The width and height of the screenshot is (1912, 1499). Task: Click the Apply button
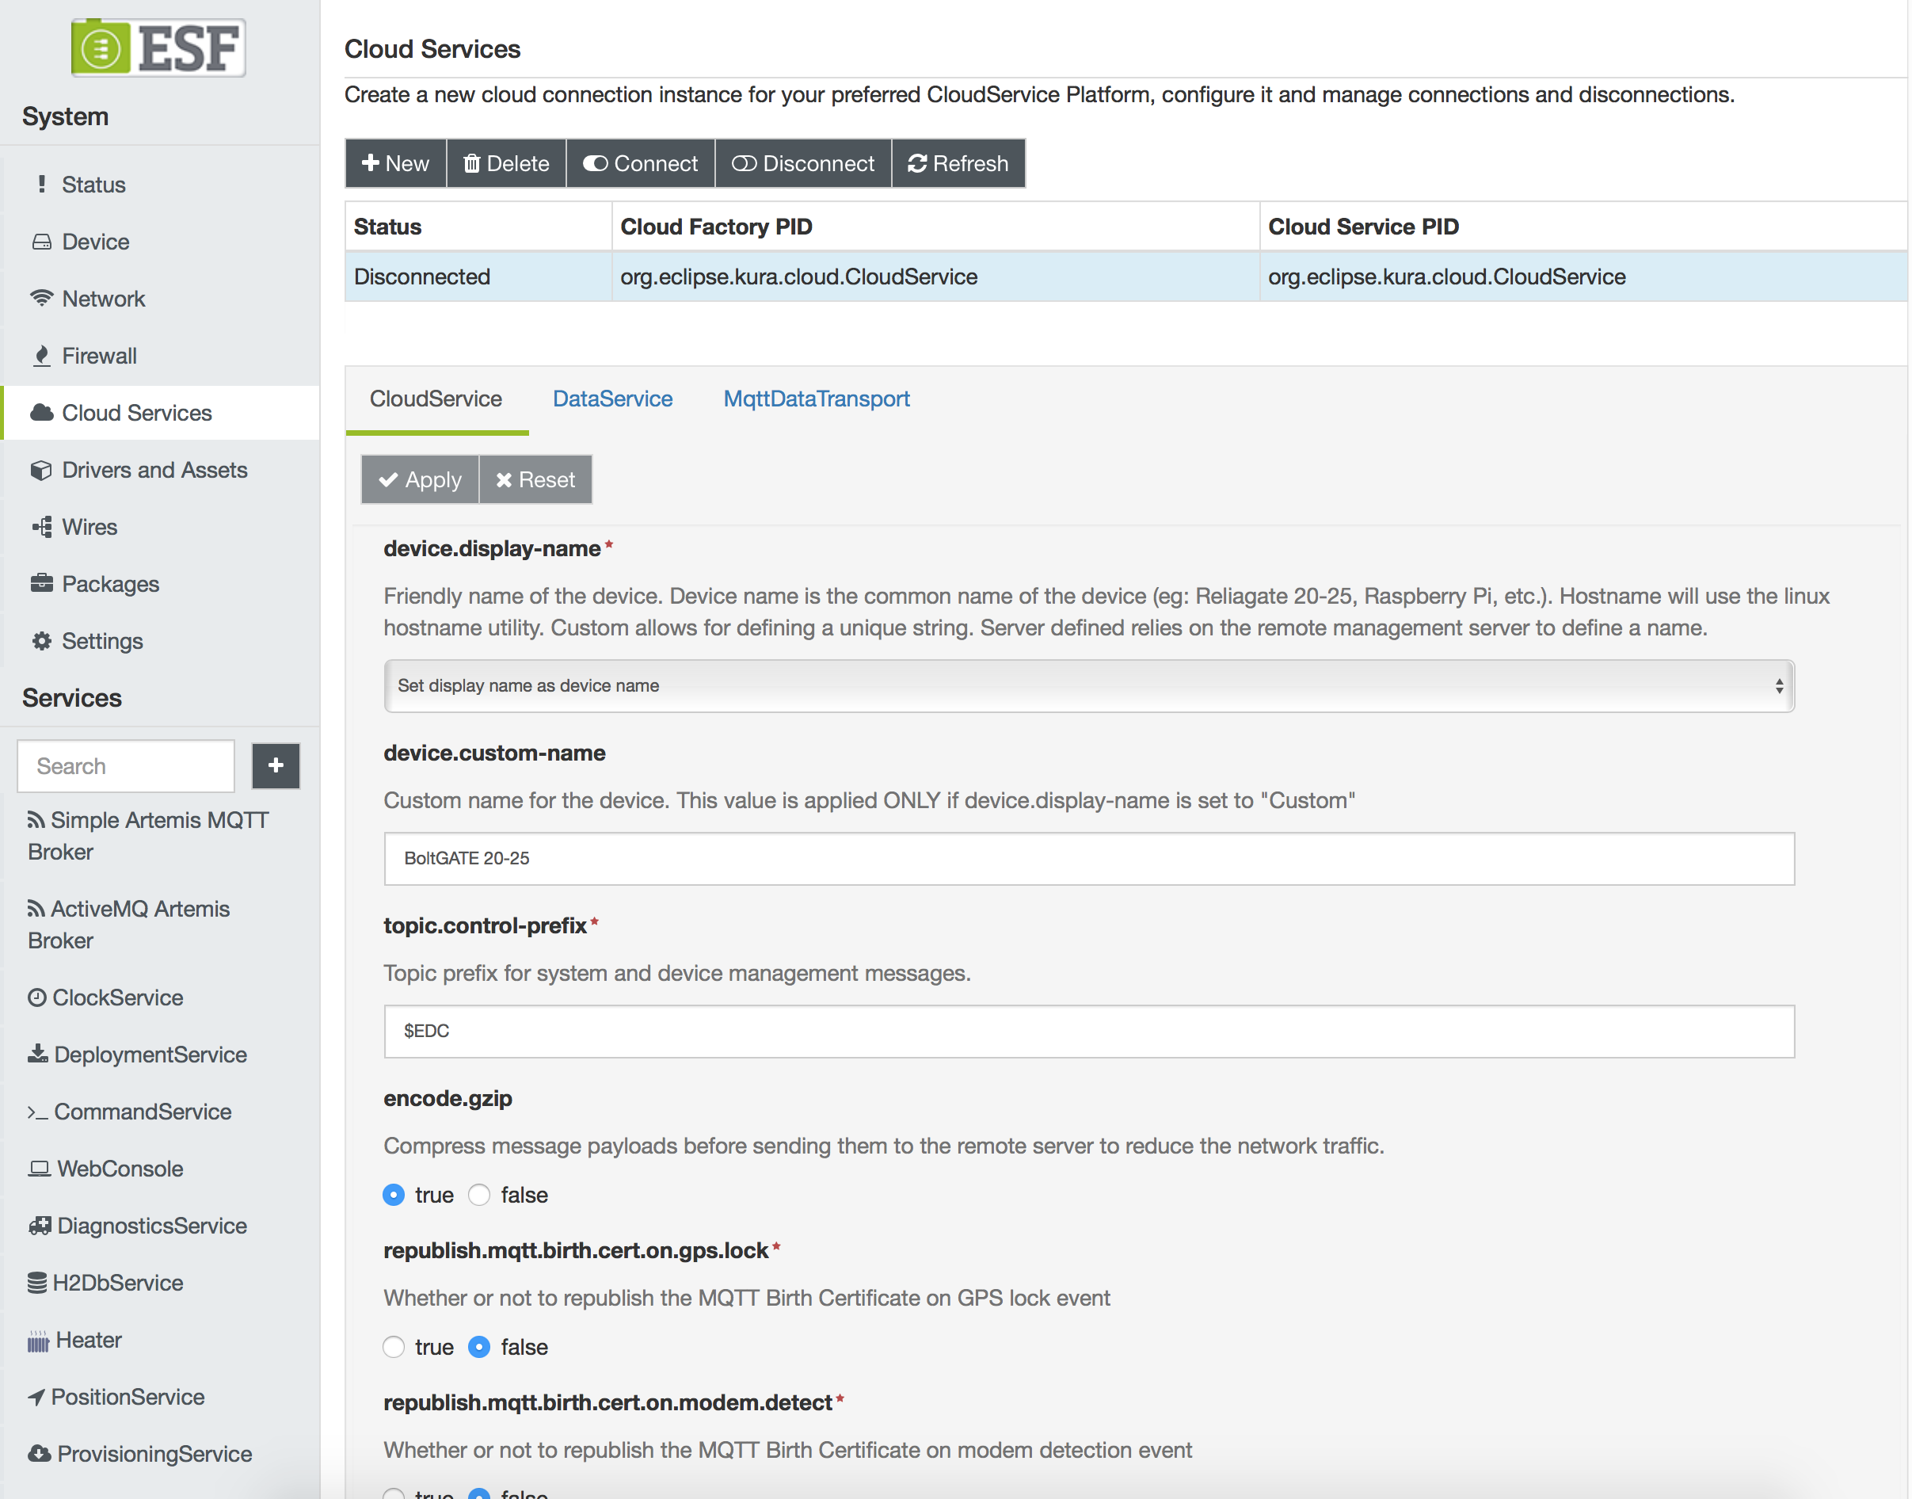[x=421, y=478]
